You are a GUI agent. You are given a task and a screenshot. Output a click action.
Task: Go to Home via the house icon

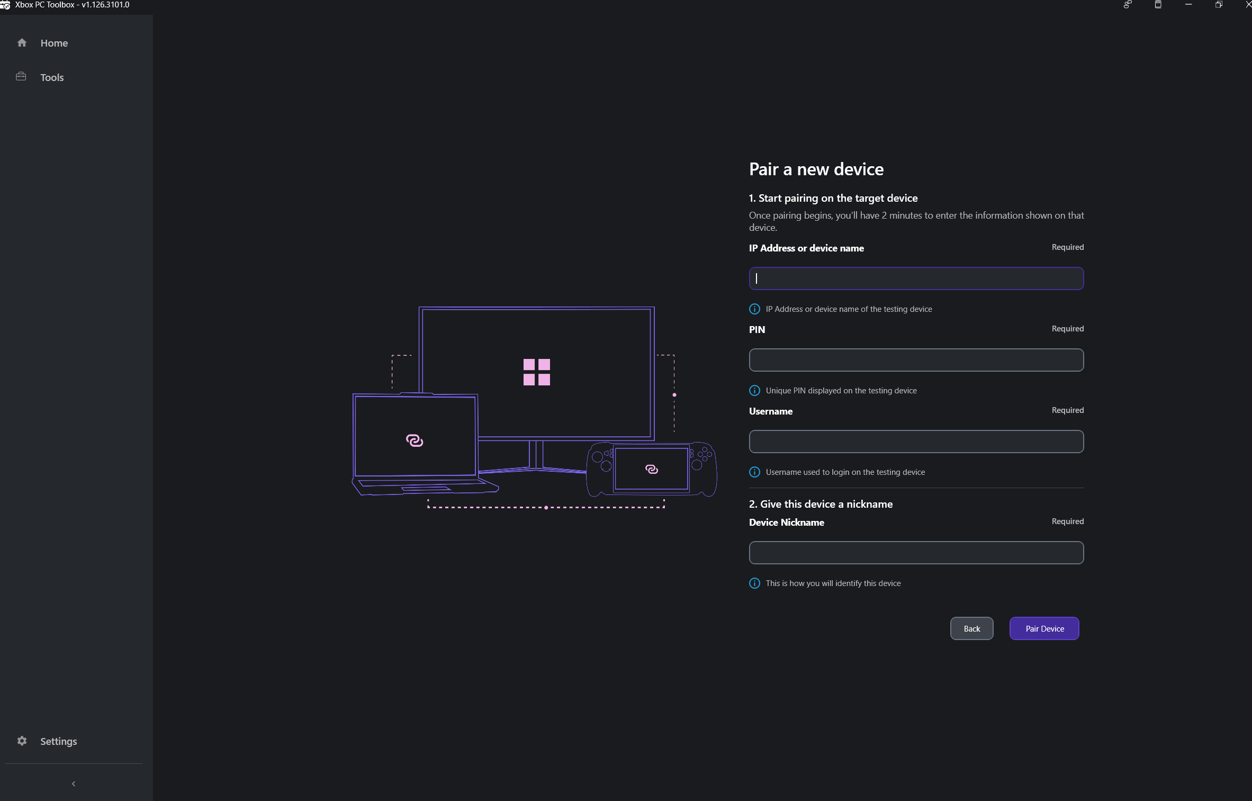tap(22, 43)
